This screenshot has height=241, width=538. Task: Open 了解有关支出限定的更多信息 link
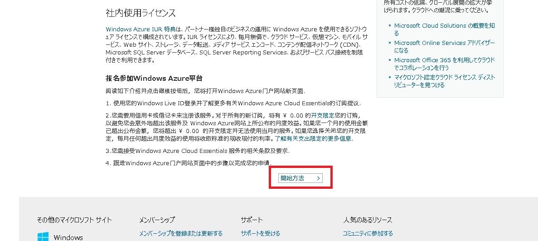[x=314, y=138]
